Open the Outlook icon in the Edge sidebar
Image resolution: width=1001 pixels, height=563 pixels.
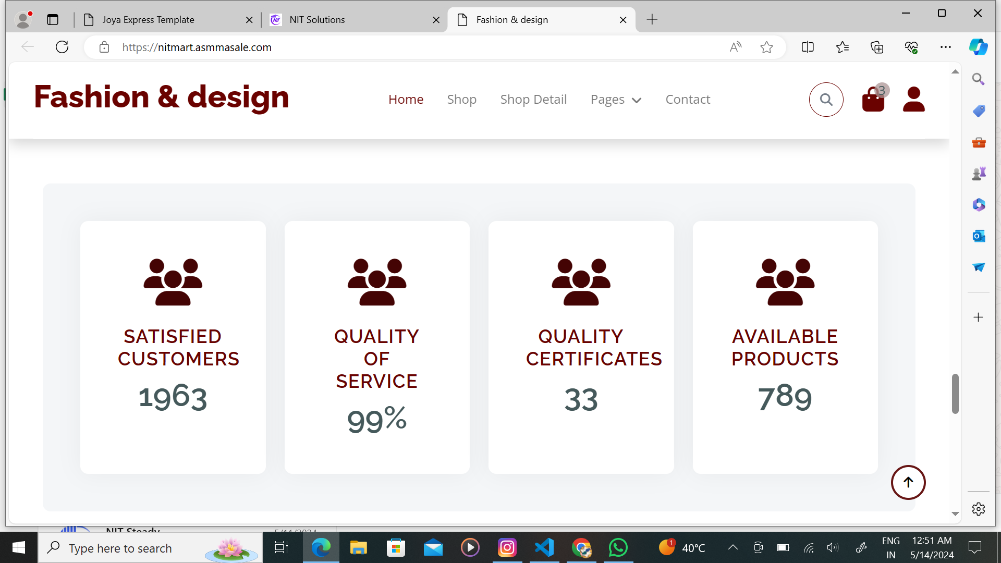pos(979,236)
